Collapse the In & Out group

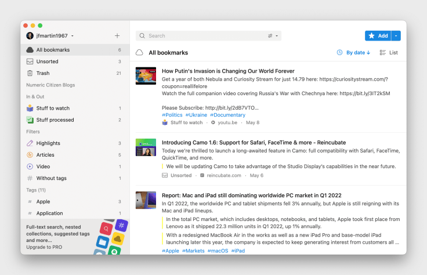coord(35,97)
